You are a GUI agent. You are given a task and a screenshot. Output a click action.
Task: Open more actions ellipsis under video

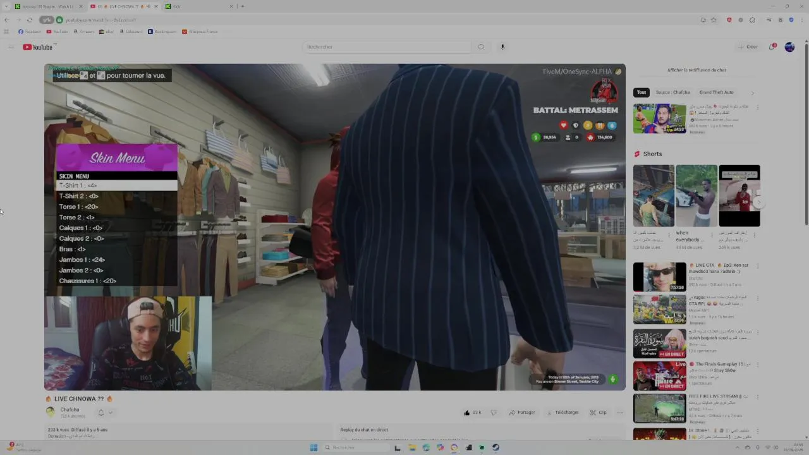coord(620,413)
